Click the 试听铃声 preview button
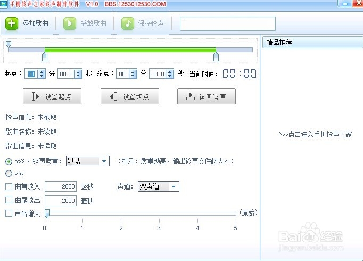363x261 pixels. [x=207, y=96]
